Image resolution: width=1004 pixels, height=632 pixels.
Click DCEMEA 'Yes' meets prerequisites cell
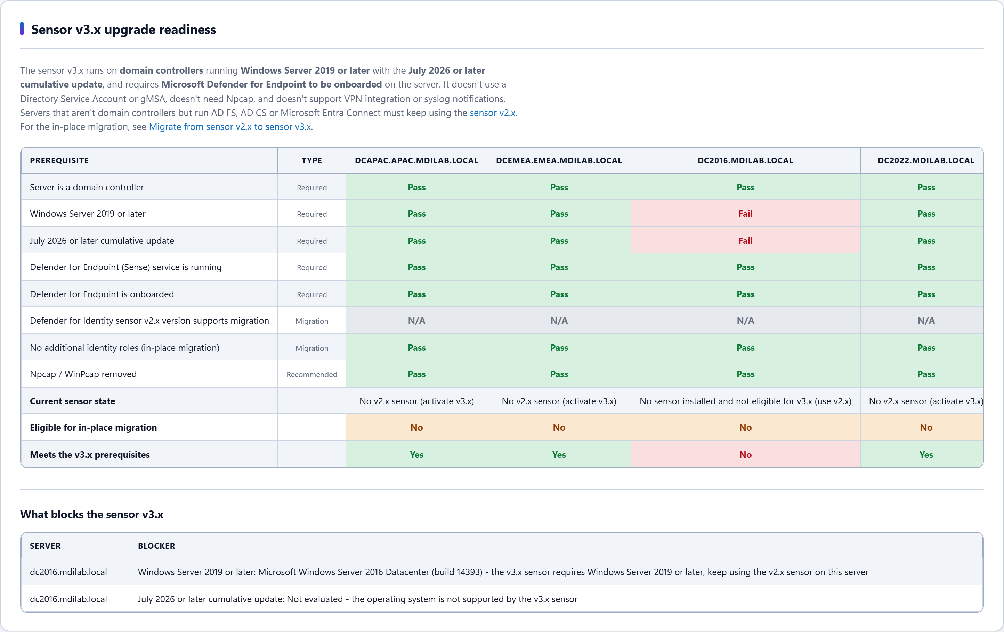[x=559, y=455]
